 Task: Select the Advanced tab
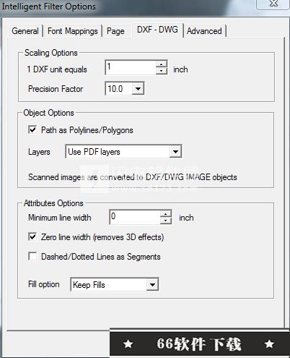point(204,31)
